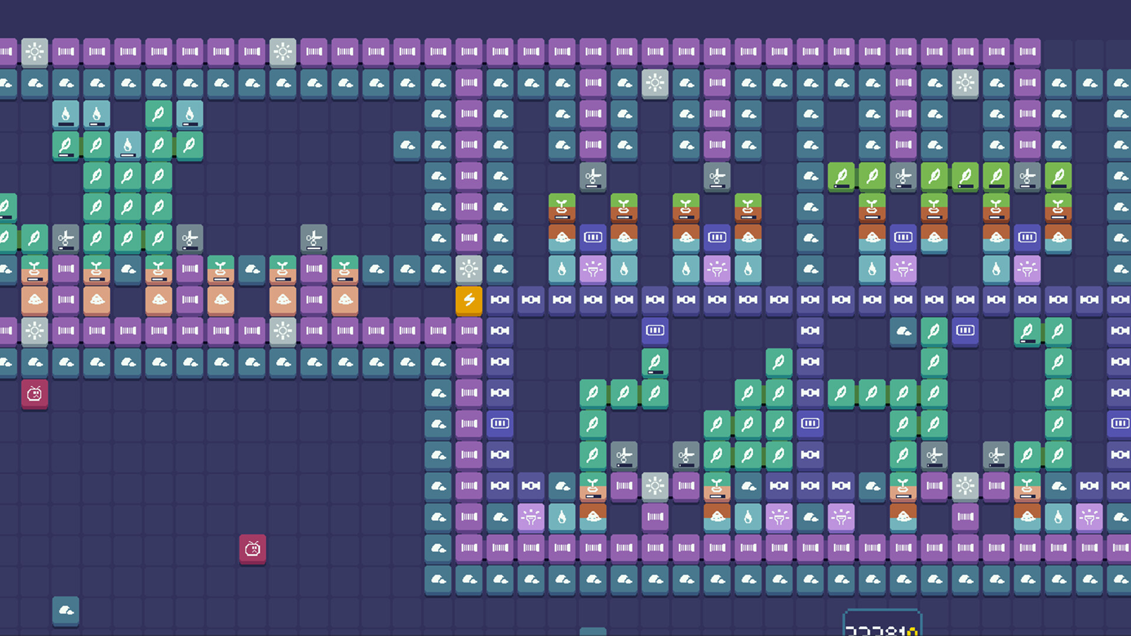The height and width of the screenshot is (636, 1131).
Task: Select the leftmost orange dirt pile tile
Action: coord(35,300)
